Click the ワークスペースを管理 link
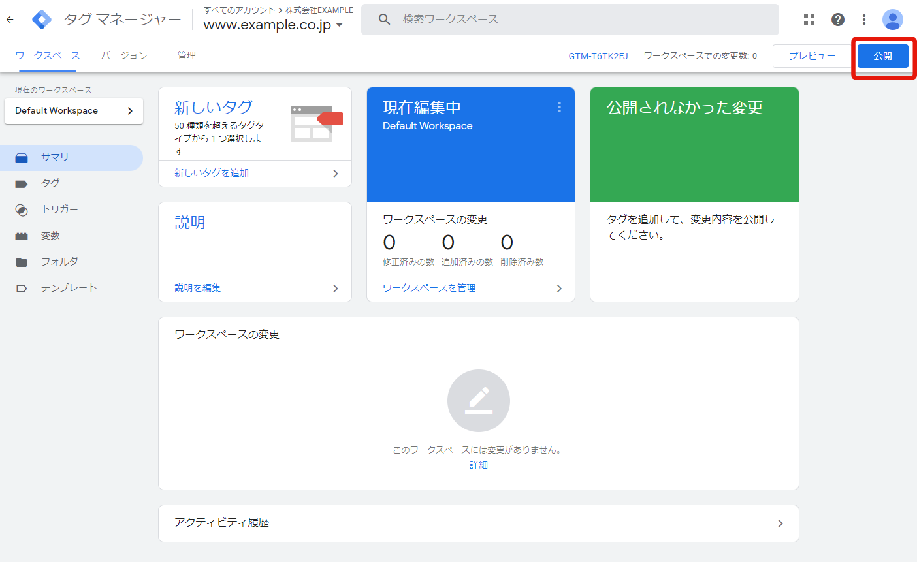 point(429,288)
